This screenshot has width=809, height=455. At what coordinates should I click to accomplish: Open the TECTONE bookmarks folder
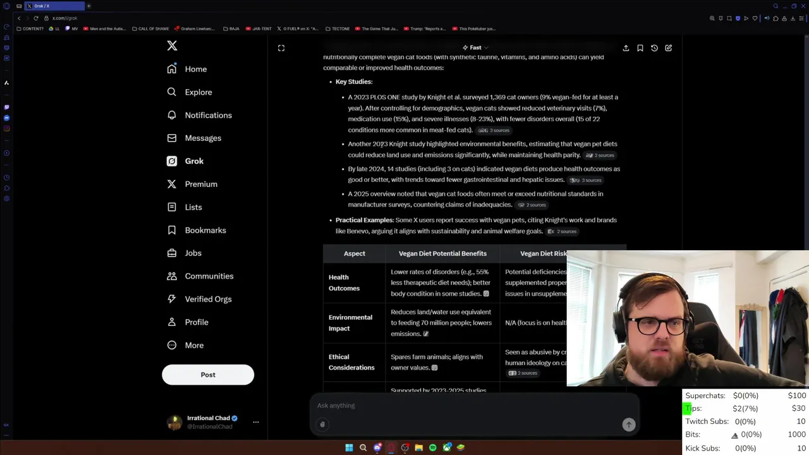click(338, 28)
